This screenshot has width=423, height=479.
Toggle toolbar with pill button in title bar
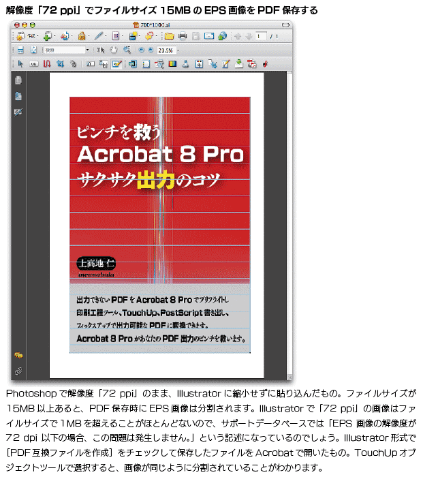(x=285, y=25)
